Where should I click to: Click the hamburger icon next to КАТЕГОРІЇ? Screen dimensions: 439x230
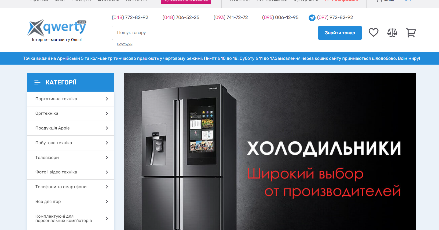tap(37, 82)
